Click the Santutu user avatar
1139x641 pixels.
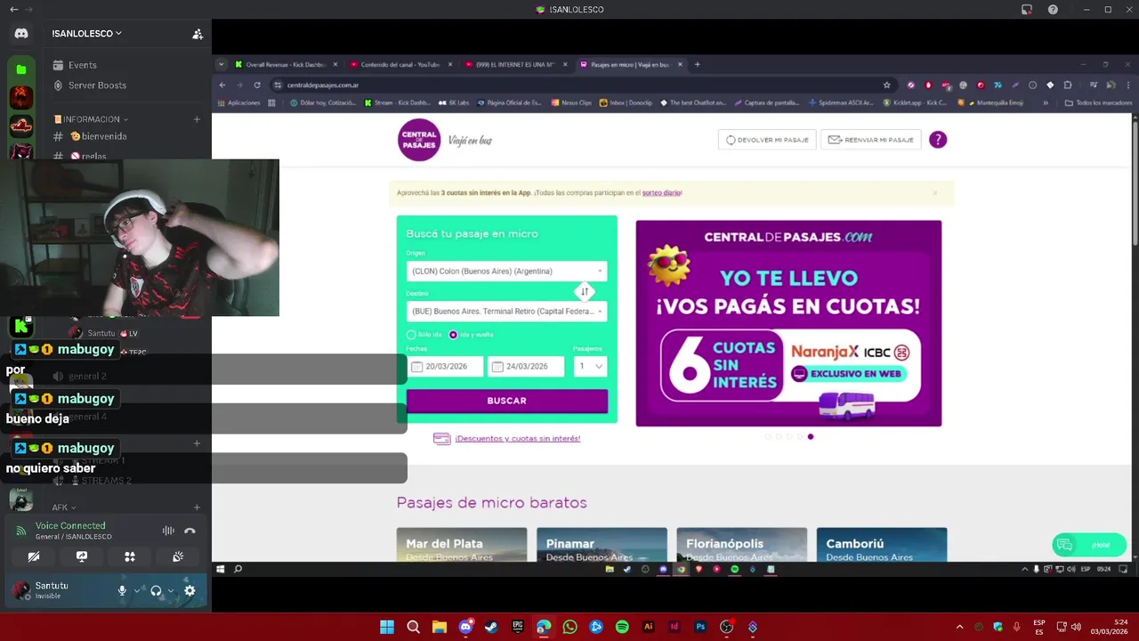(21, 590)
